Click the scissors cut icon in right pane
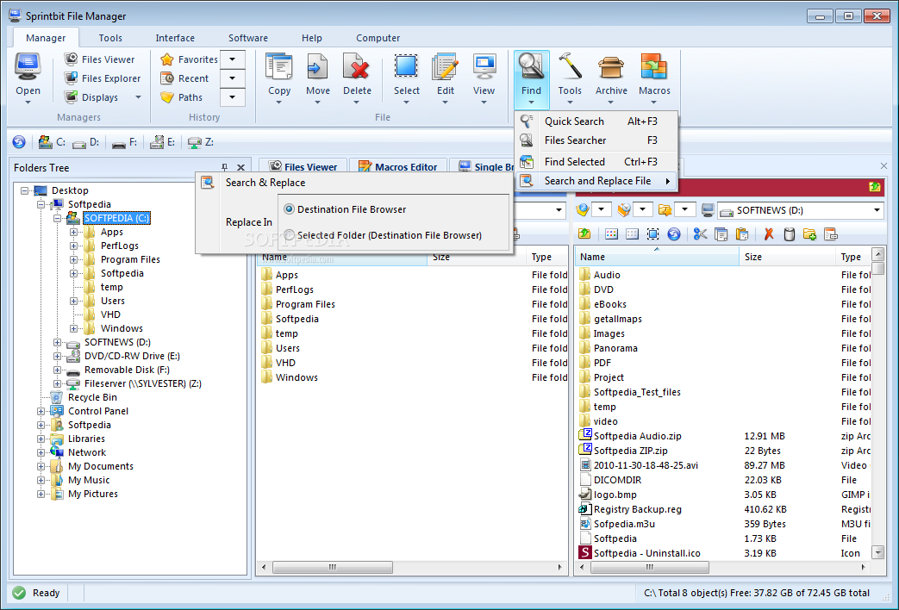Image resolution: width=899 pixels, height=610 pixels. (x=700, y=233)
